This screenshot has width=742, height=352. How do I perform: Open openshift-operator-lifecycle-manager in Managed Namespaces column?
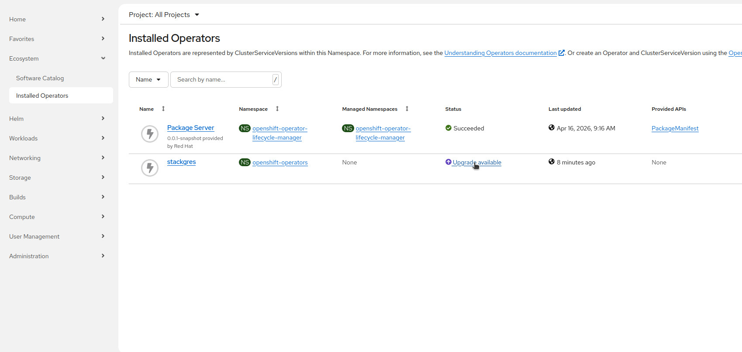pyautogui.click(x=383, y=133)
